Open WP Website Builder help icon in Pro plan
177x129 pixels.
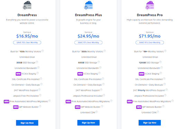[163, 106]
